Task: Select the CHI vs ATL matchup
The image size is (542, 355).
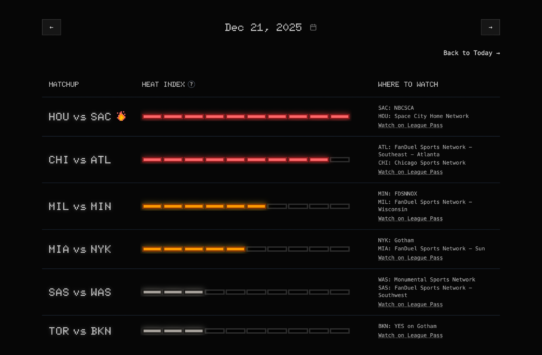Action: pyautogui.click(x=80, y=160)
